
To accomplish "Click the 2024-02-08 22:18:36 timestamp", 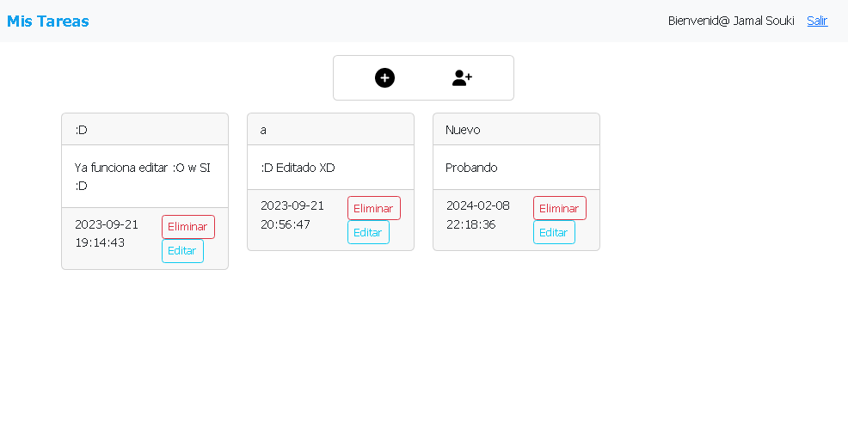I will [x=478, y=215].
